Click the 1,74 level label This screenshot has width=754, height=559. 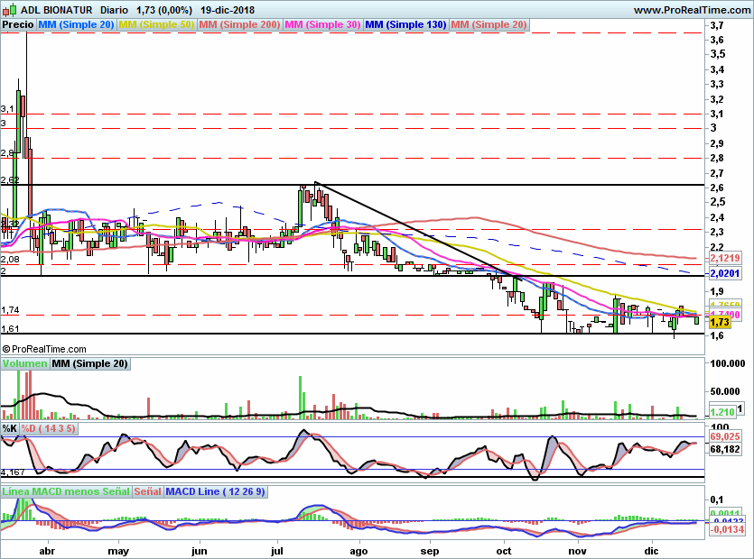[10, 310]
